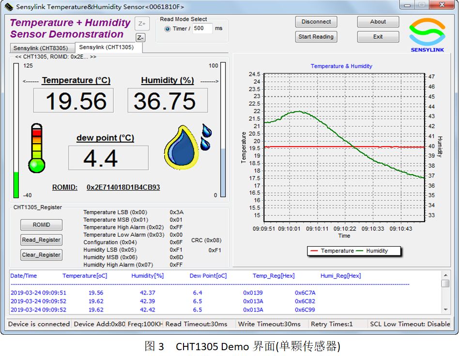Click the Temperature LSB (0x00) register label
Viewport: 459px width, 356px height.
pos(115,212)
